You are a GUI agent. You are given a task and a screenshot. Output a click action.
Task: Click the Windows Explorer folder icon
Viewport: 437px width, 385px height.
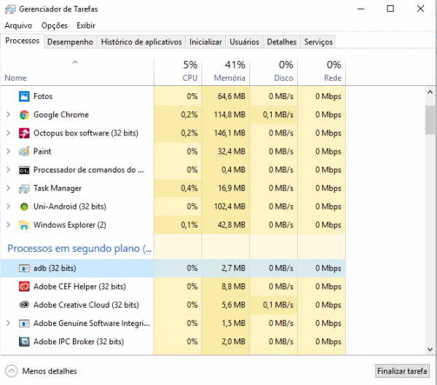pos(24,225)
